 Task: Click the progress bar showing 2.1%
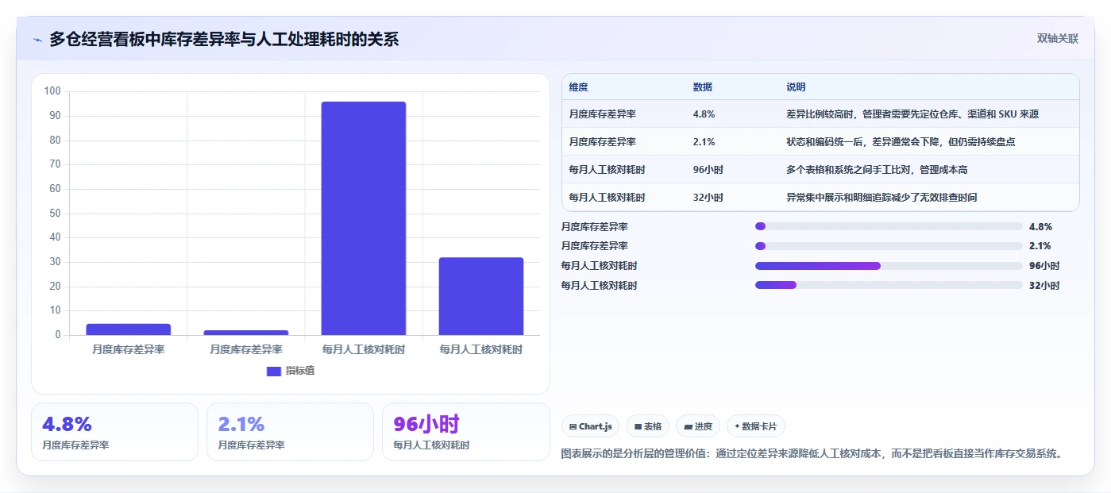(x=889, y=246)
